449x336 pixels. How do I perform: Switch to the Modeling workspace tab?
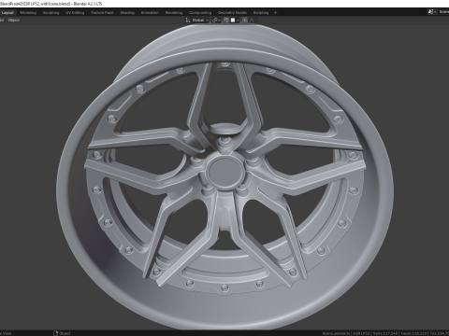point(28,13)
